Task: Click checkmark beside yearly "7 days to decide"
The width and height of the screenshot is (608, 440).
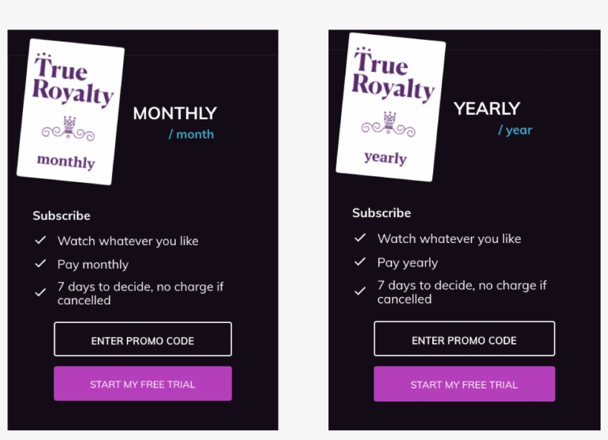Action: click(x=360, y=291)
